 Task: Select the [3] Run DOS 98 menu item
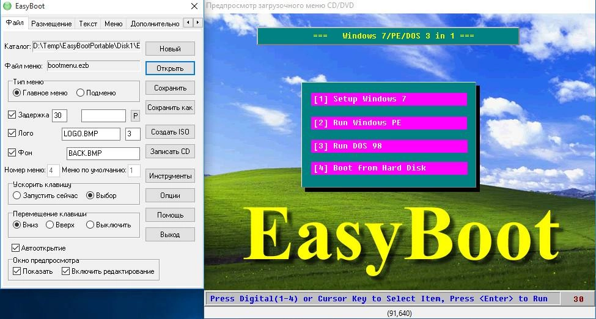pos(389,146)
